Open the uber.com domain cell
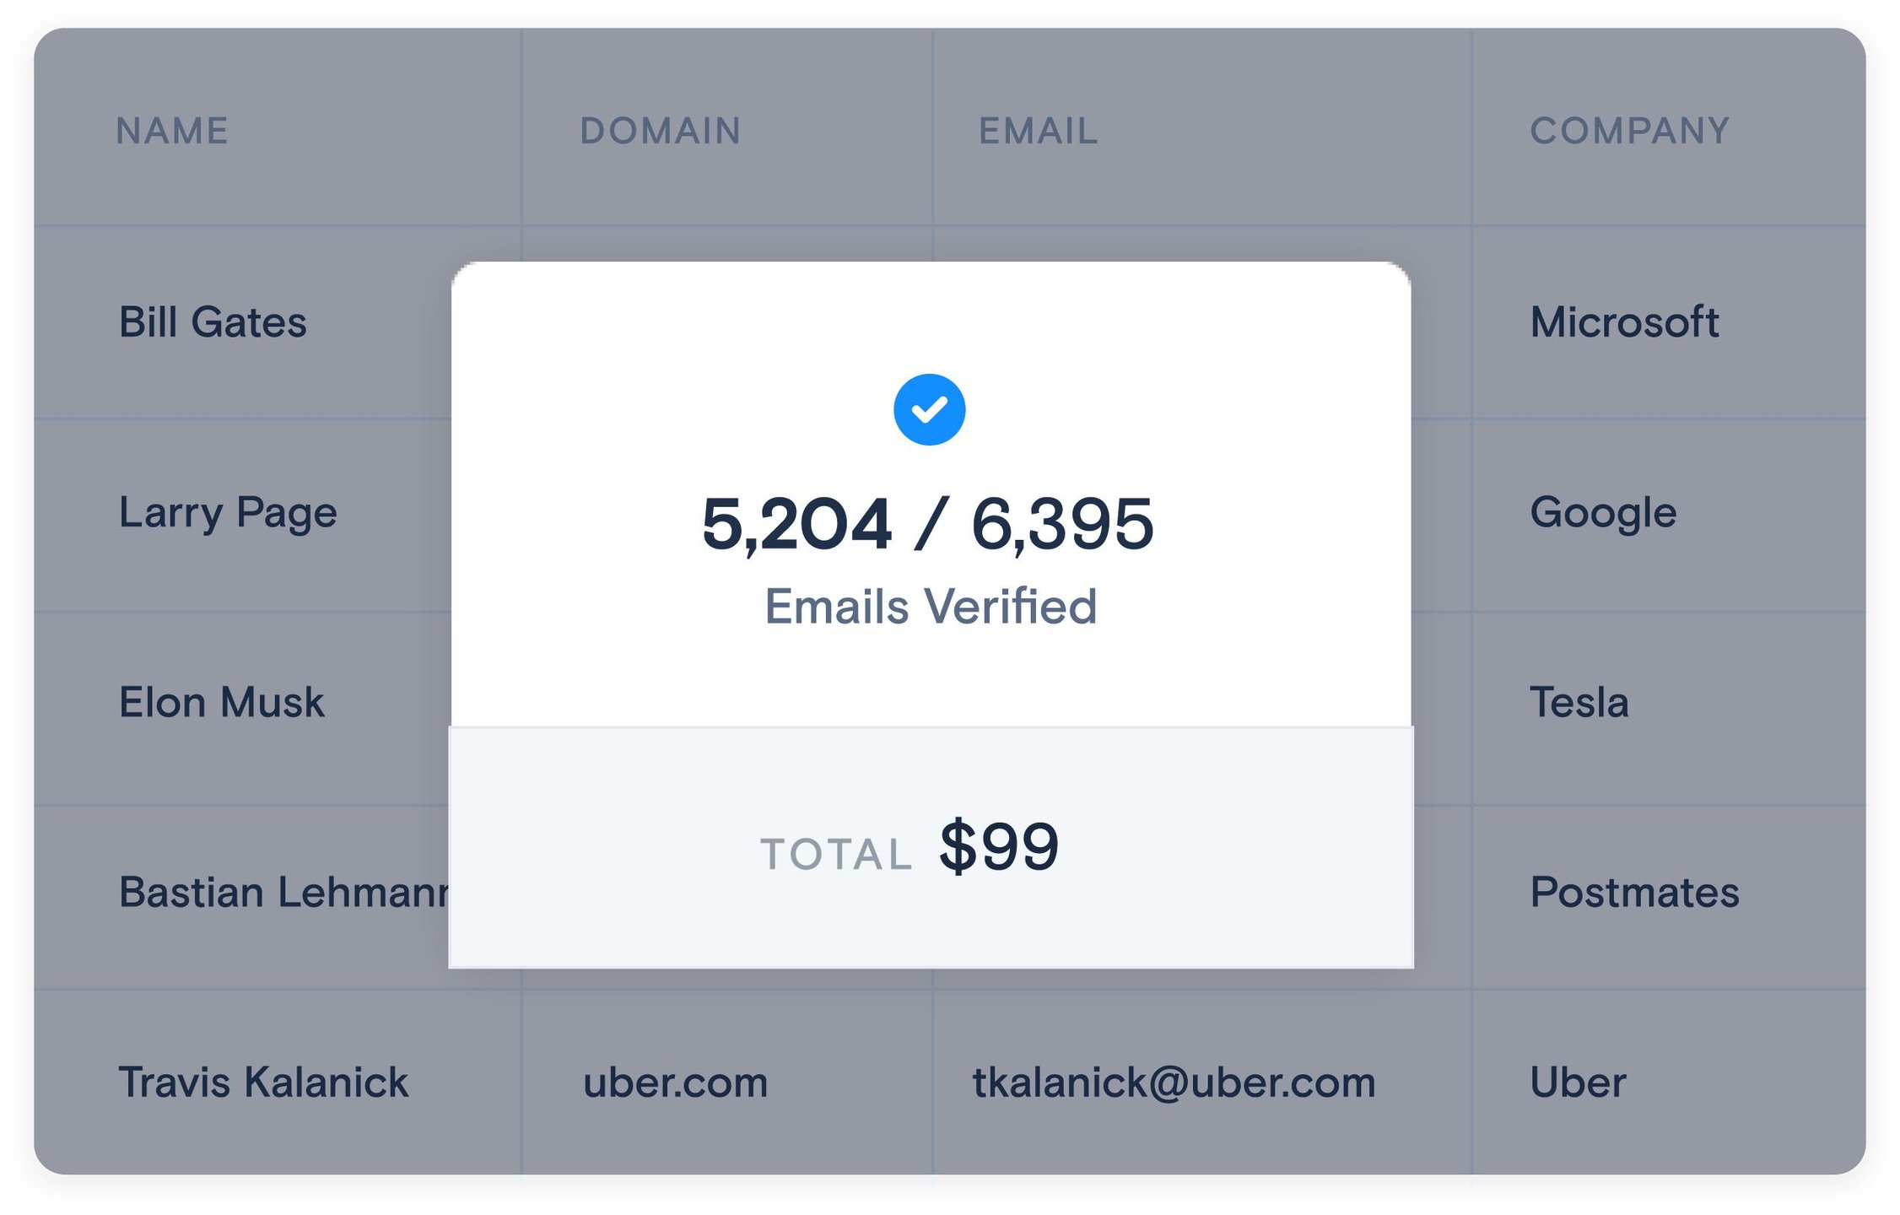1900x1215 pixels. coord(676,1083)
